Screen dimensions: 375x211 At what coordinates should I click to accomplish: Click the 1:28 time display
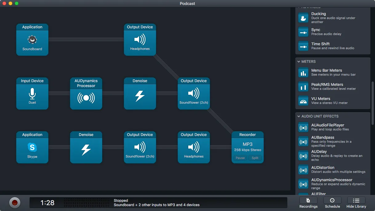tap(48, 203)
